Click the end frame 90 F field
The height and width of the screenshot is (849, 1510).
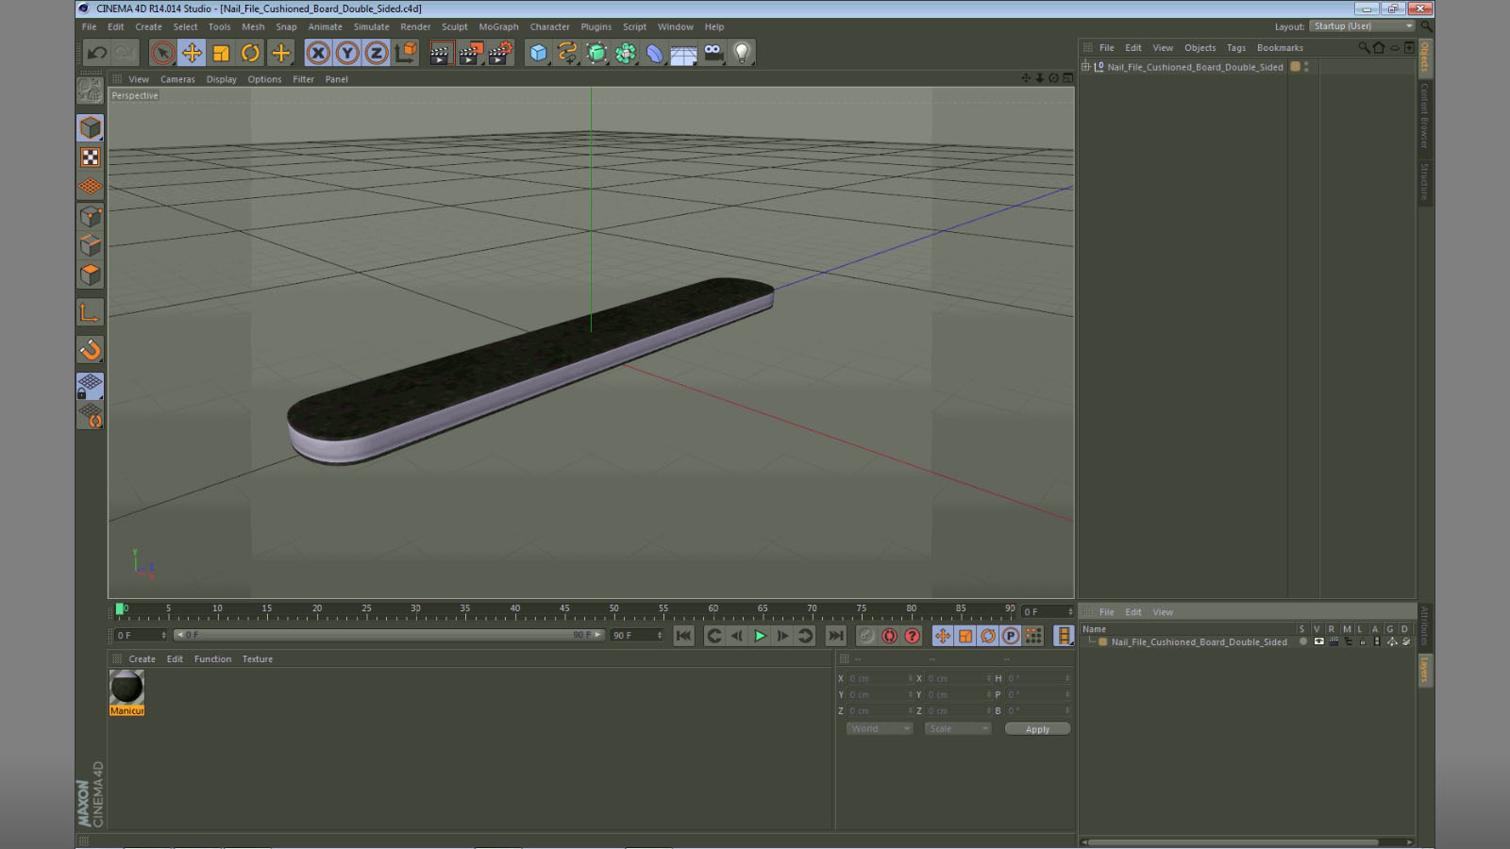(637, 636)
